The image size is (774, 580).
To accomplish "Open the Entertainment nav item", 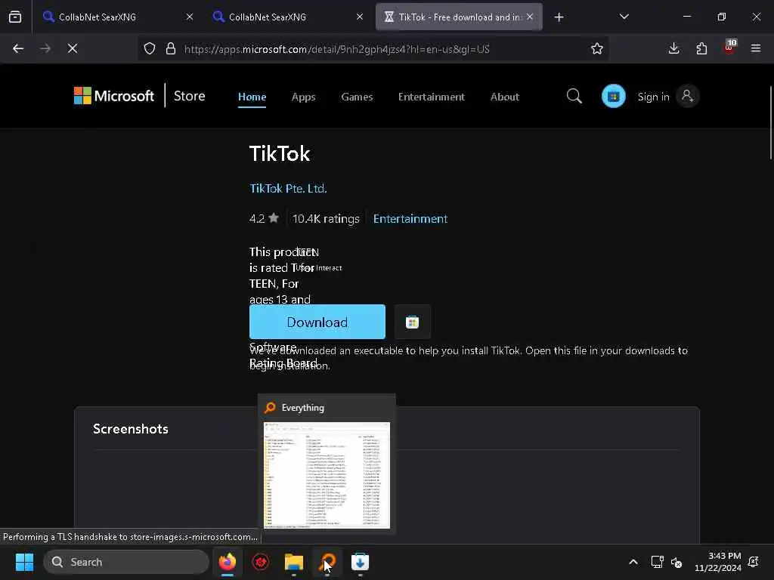I will (432, 97).
